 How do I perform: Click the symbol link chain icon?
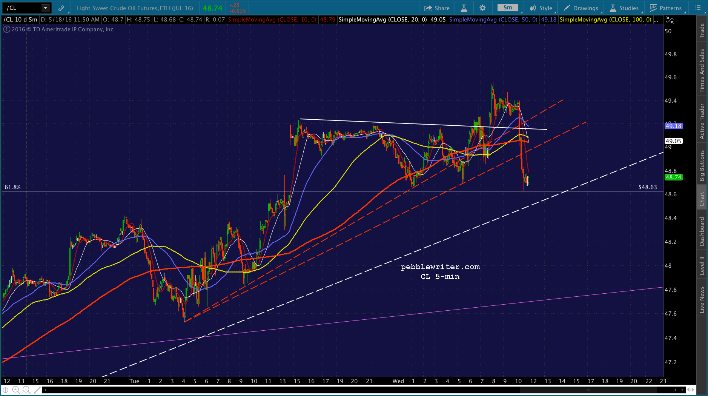click(61, 8)
